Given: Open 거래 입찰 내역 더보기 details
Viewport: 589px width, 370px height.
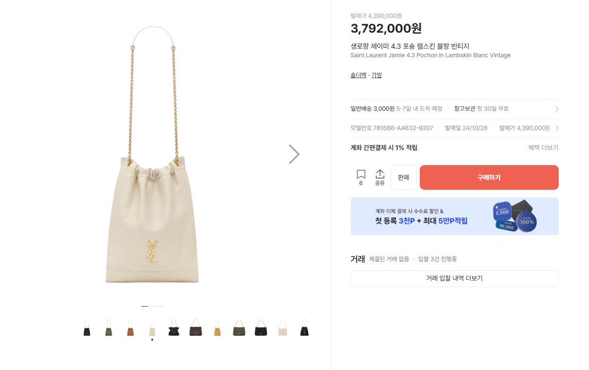Looking at the screenshot, I should tap(454, 279).
